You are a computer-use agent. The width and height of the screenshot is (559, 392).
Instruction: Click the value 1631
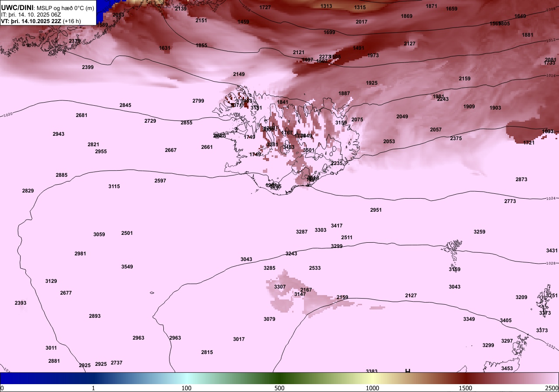[165, 48]
